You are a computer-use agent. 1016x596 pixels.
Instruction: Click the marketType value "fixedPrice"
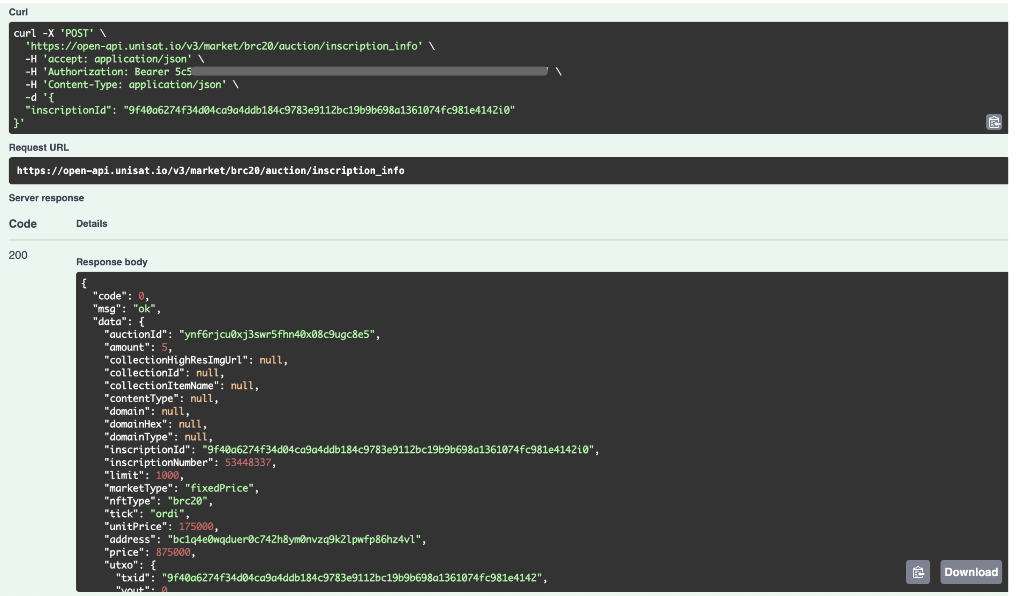[219, 487]
